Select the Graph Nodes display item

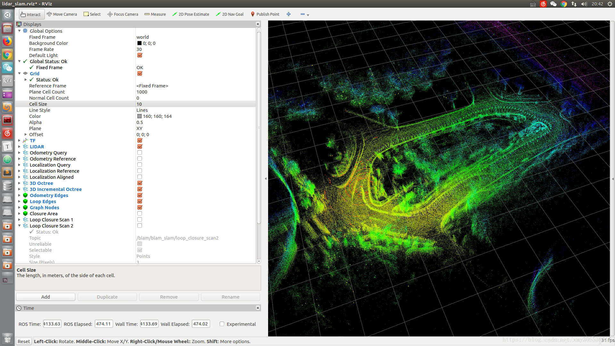coord(44,208)
